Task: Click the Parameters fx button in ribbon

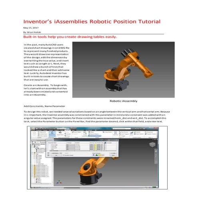Action: (x=52, y=134)
